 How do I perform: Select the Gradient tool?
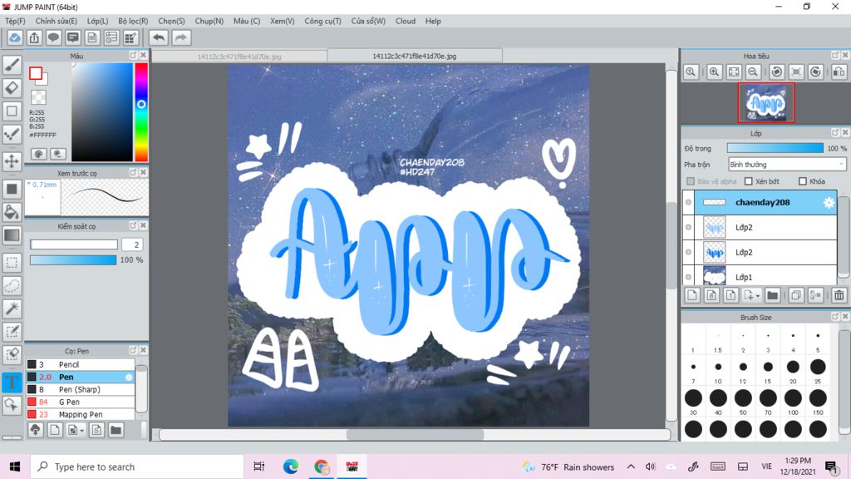12,235
